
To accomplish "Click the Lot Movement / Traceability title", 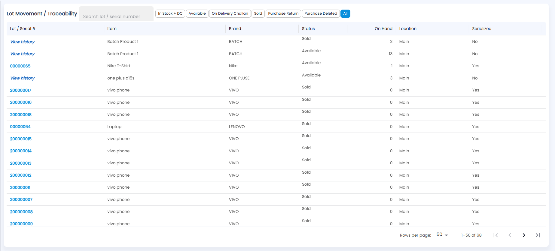I will coord(42,13).
